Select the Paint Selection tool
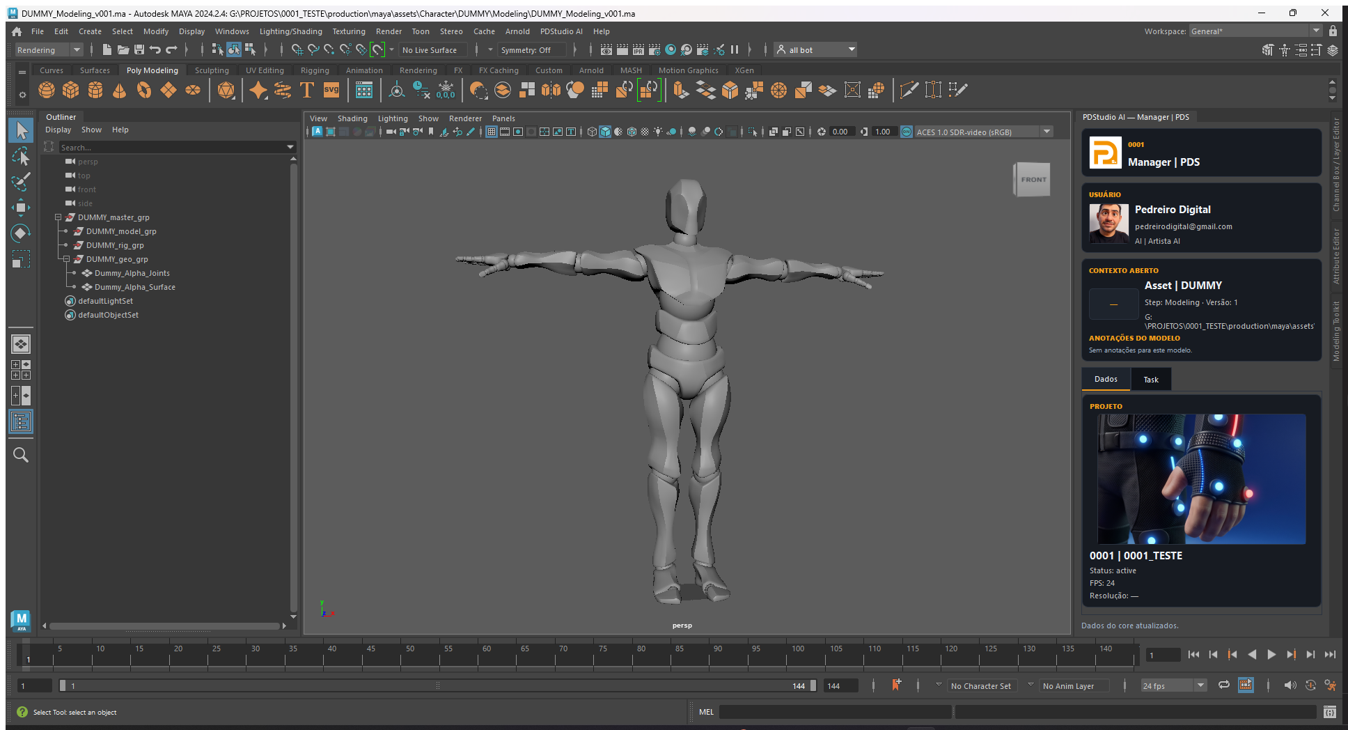 21,182
